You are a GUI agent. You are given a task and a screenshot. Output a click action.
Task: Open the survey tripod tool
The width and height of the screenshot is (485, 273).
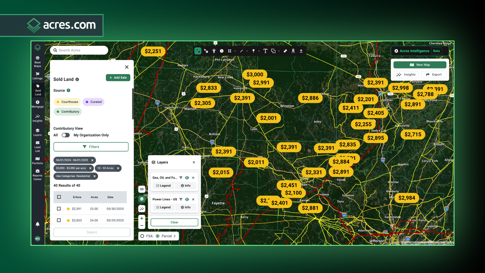click(x=293, y=51)
